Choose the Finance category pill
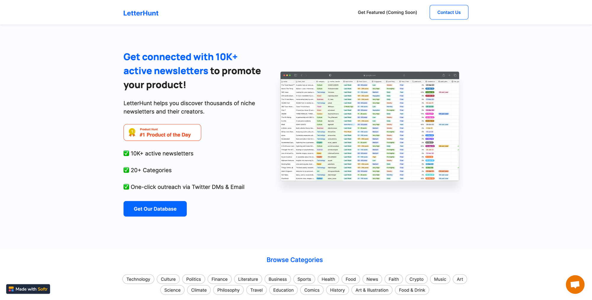Screen dimensions: 592x300 (219, 279)
